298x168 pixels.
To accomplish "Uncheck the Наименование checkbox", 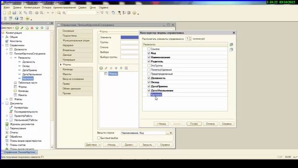I will [x=149, y=57].
